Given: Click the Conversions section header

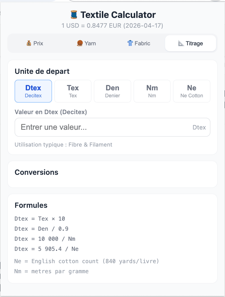Looking at the screenshot, I should click(x=36, y=172).
